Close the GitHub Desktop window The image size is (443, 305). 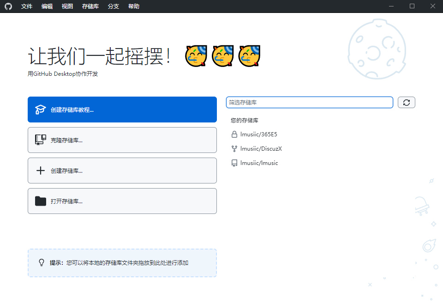(432, 6)
